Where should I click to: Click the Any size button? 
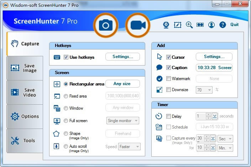(122, 84)
